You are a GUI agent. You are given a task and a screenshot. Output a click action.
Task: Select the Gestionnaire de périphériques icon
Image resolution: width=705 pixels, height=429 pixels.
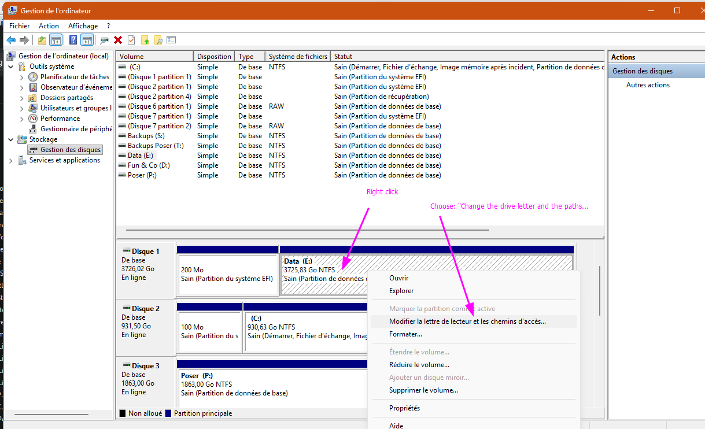pyautogui.click(x=34, y=129)
